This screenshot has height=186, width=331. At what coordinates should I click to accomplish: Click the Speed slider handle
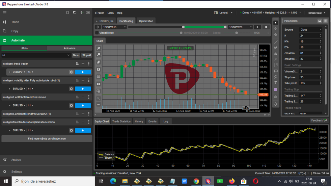pos(236,33)
